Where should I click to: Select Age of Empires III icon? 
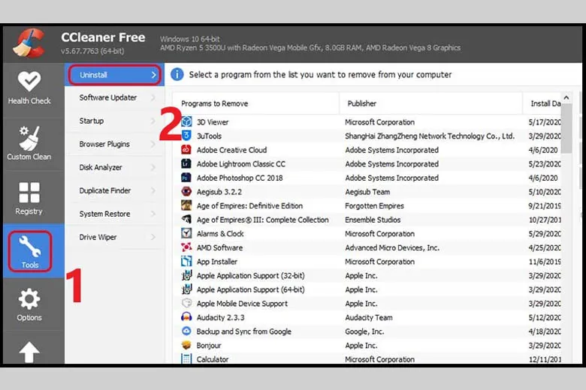pyautogui.click(x=186, y=220)
